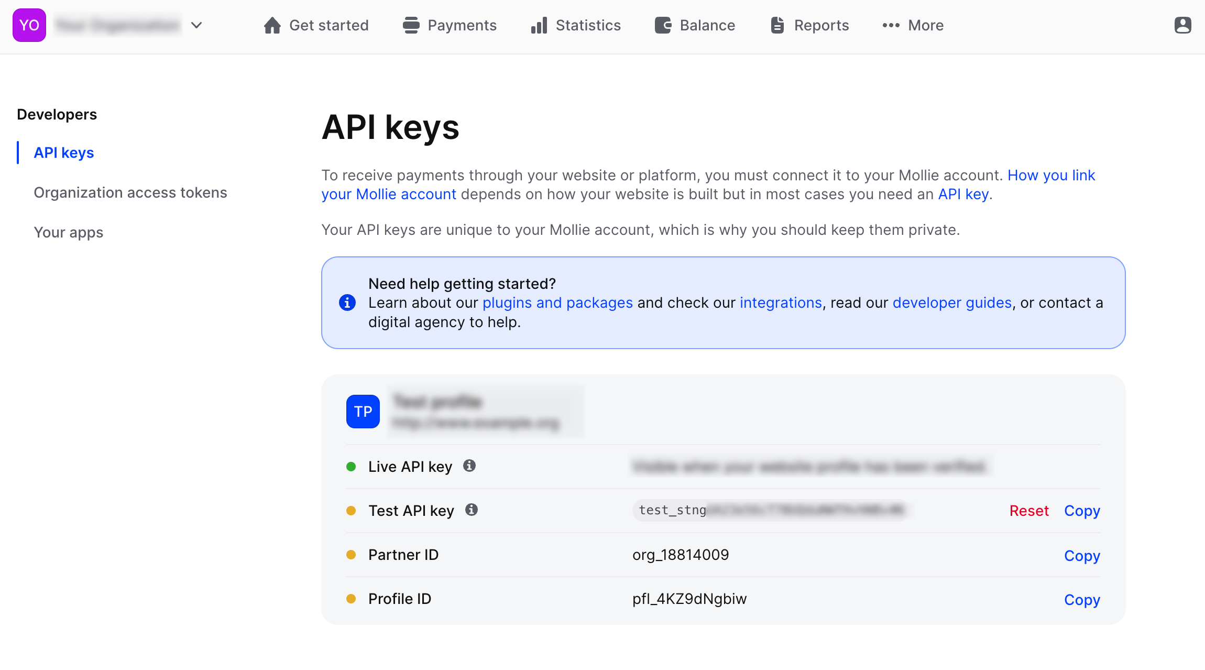
Task: Go to Your apps in sidebar
Action: click(69, 232)
